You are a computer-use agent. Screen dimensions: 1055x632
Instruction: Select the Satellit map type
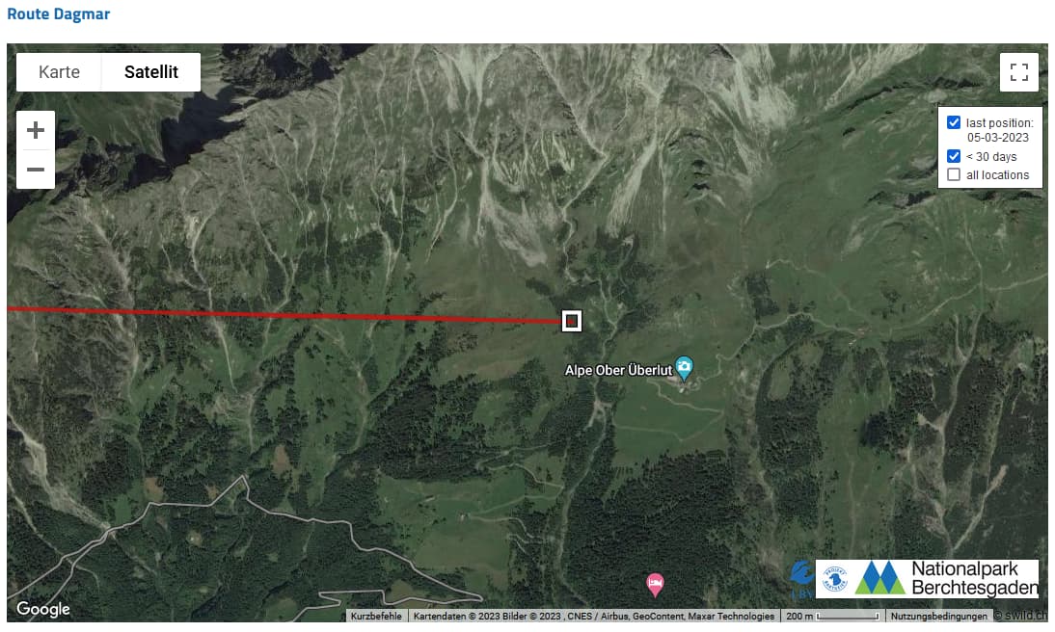click(150, 72)
